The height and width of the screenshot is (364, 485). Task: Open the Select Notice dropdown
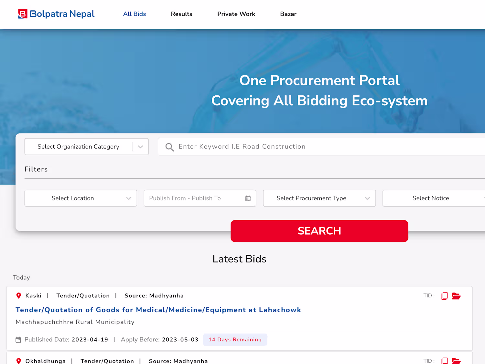(434, 198)
